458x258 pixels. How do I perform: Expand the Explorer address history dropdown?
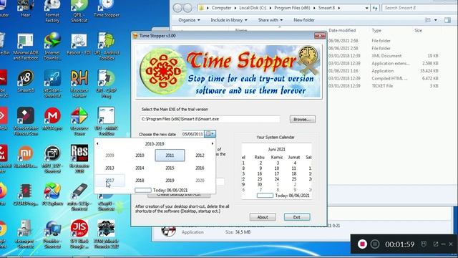coord(367,8)
